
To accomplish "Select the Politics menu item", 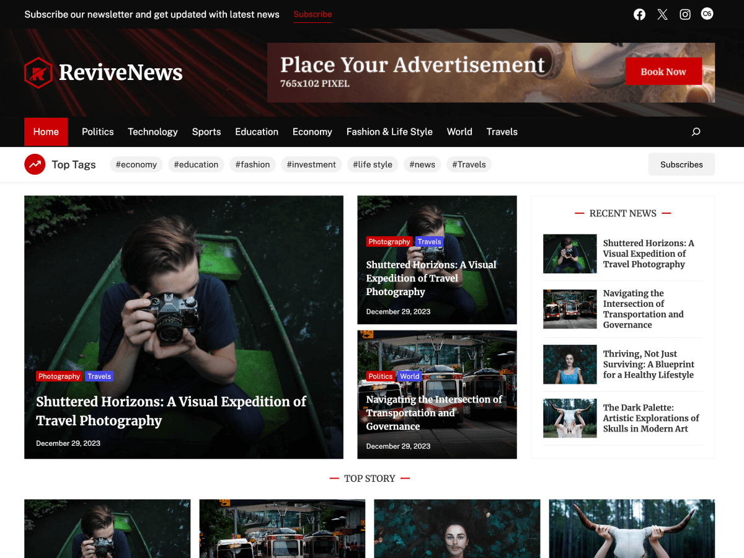I will pos(97,131).
